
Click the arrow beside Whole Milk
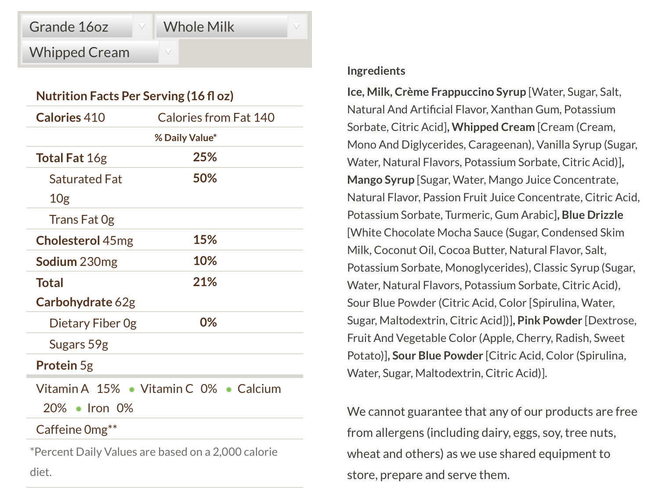297,27
